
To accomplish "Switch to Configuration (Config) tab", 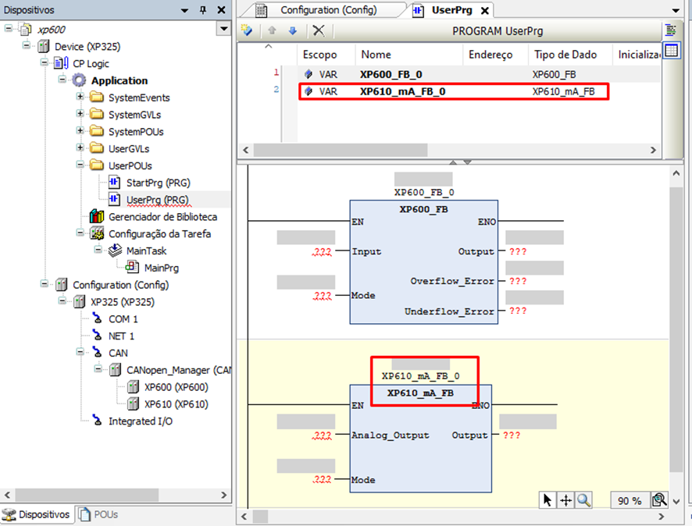I will [x=328, y=10].
